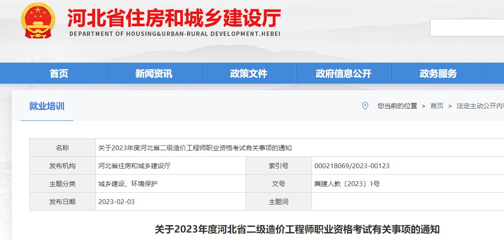Click the English department name subtitle
The image size is (504, 240).
coord(174,34)
